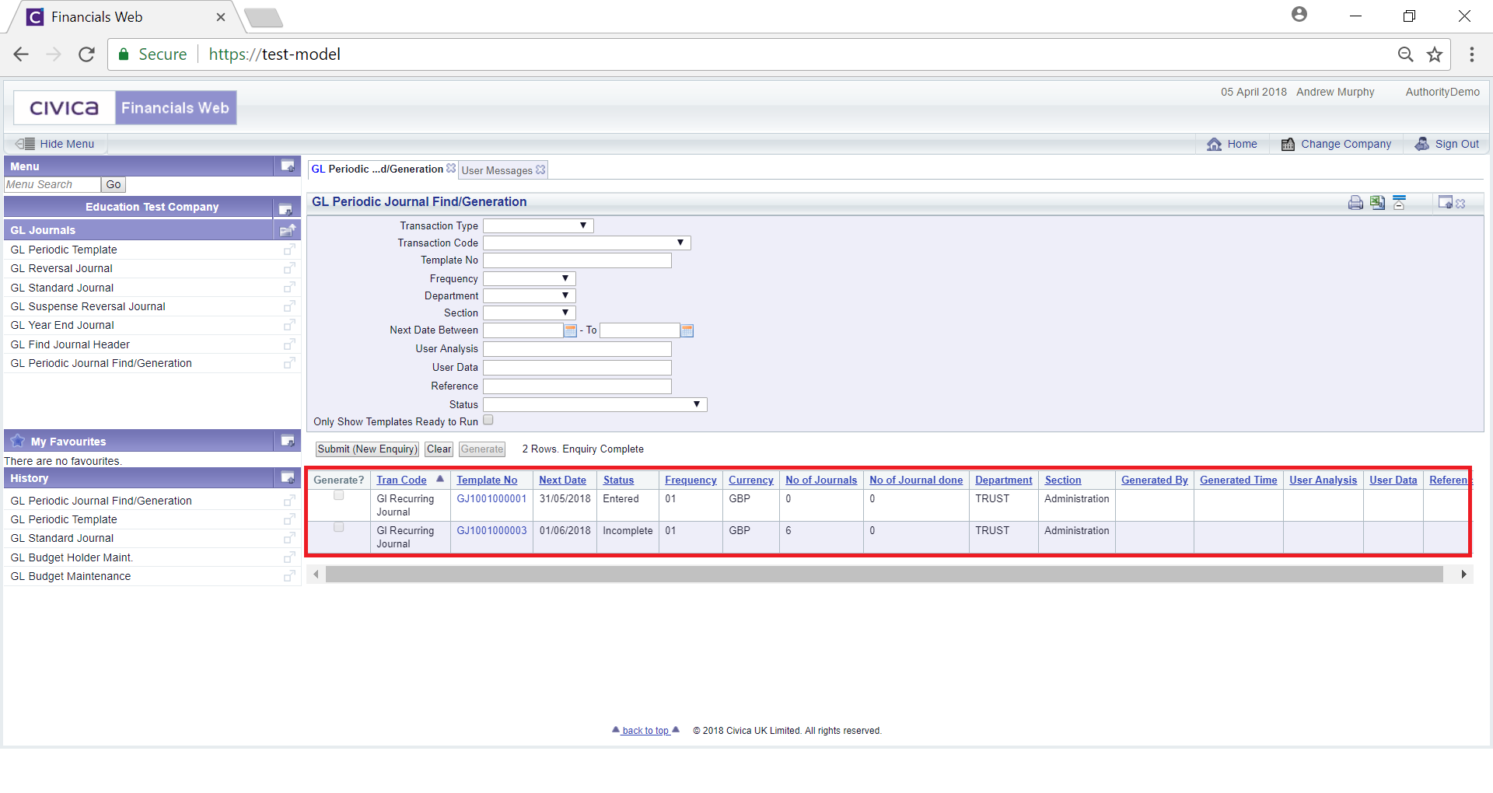Open calendar picker for Next Date start

pyautogui.click(x=570, y=331)
